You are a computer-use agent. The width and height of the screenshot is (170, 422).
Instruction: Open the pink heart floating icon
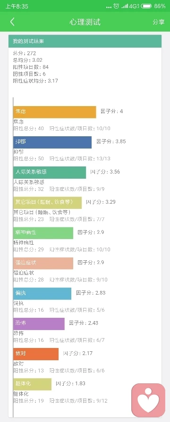148,400
